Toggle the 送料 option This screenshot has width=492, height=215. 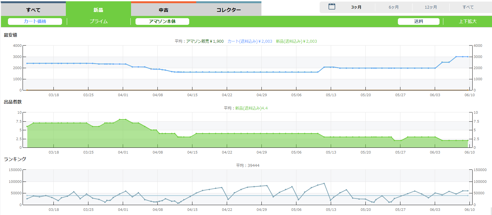[419, 21]
